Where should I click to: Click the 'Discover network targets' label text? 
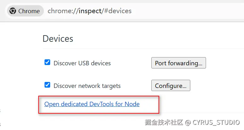[87, 86]
